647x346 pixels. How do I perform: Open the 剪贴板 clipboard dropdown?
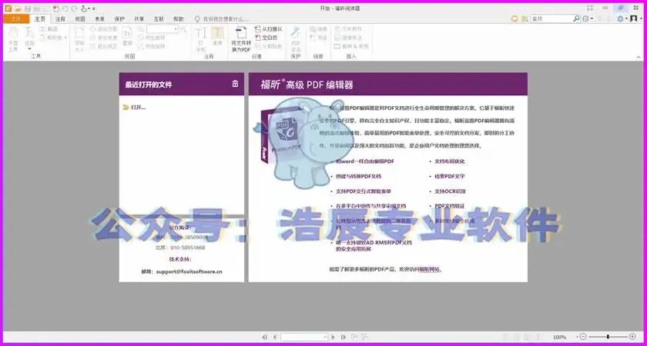pyautogui.click(x=54, y=38)
